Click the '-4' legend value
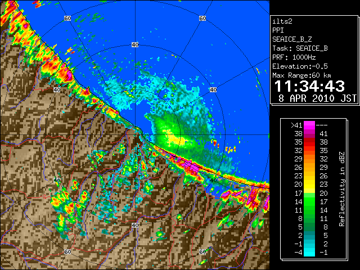Viewport: 360px width, 270px height. [x=298, y=253]
